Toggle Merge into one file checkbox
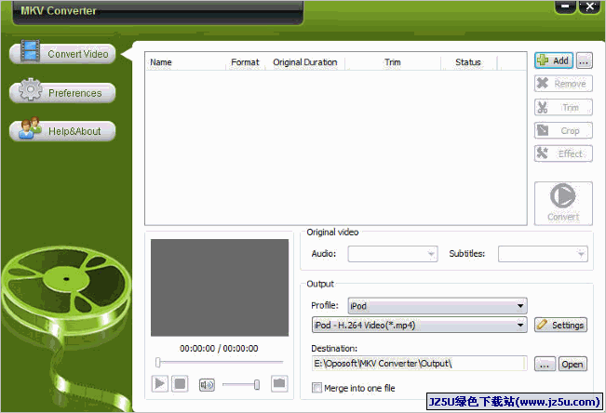606x413 pixels. coord(316,388)
